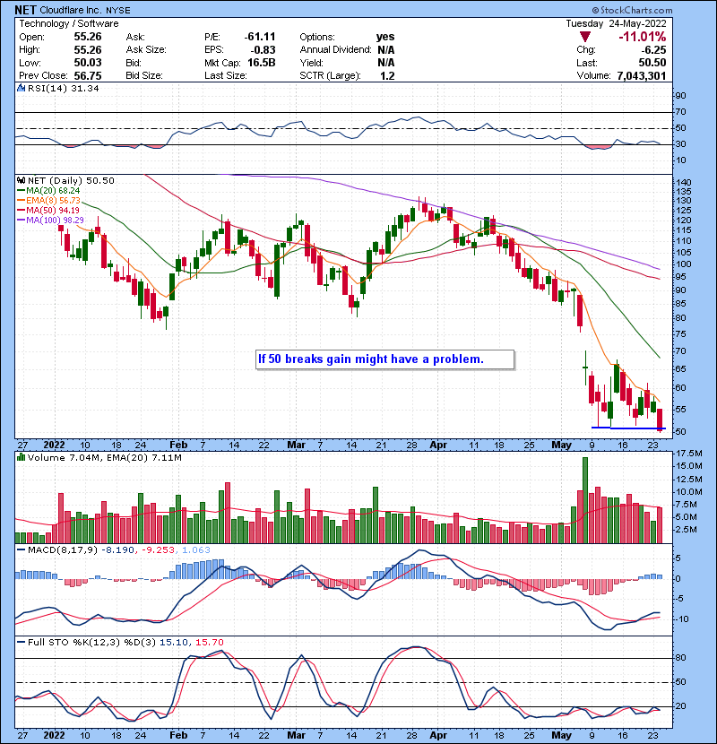Click the MACD(8,17,9) panel label
Viewport: 717px width, 744px height.
[x=63, y=550]
